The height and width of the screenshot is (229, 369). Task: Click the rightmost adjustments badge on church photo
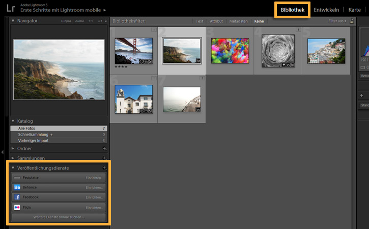pos(150,111)
